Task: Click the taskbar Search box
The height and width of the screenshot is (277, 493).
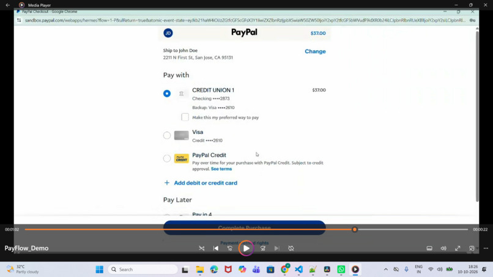Action: [x=143, y=270]
